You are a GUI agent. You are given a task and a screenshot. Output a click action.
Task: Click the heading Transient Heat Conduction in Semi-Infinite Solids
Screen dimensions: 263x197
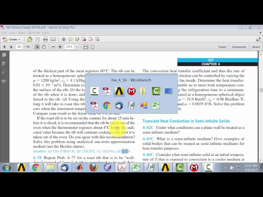[x=186, y=121]
